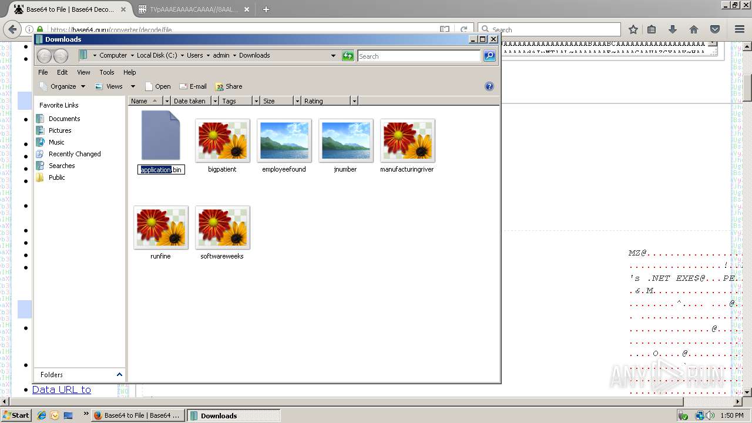Open the address bar history dropdown arrow
Screen dimensions: 752x423
[x=333, y=56]
